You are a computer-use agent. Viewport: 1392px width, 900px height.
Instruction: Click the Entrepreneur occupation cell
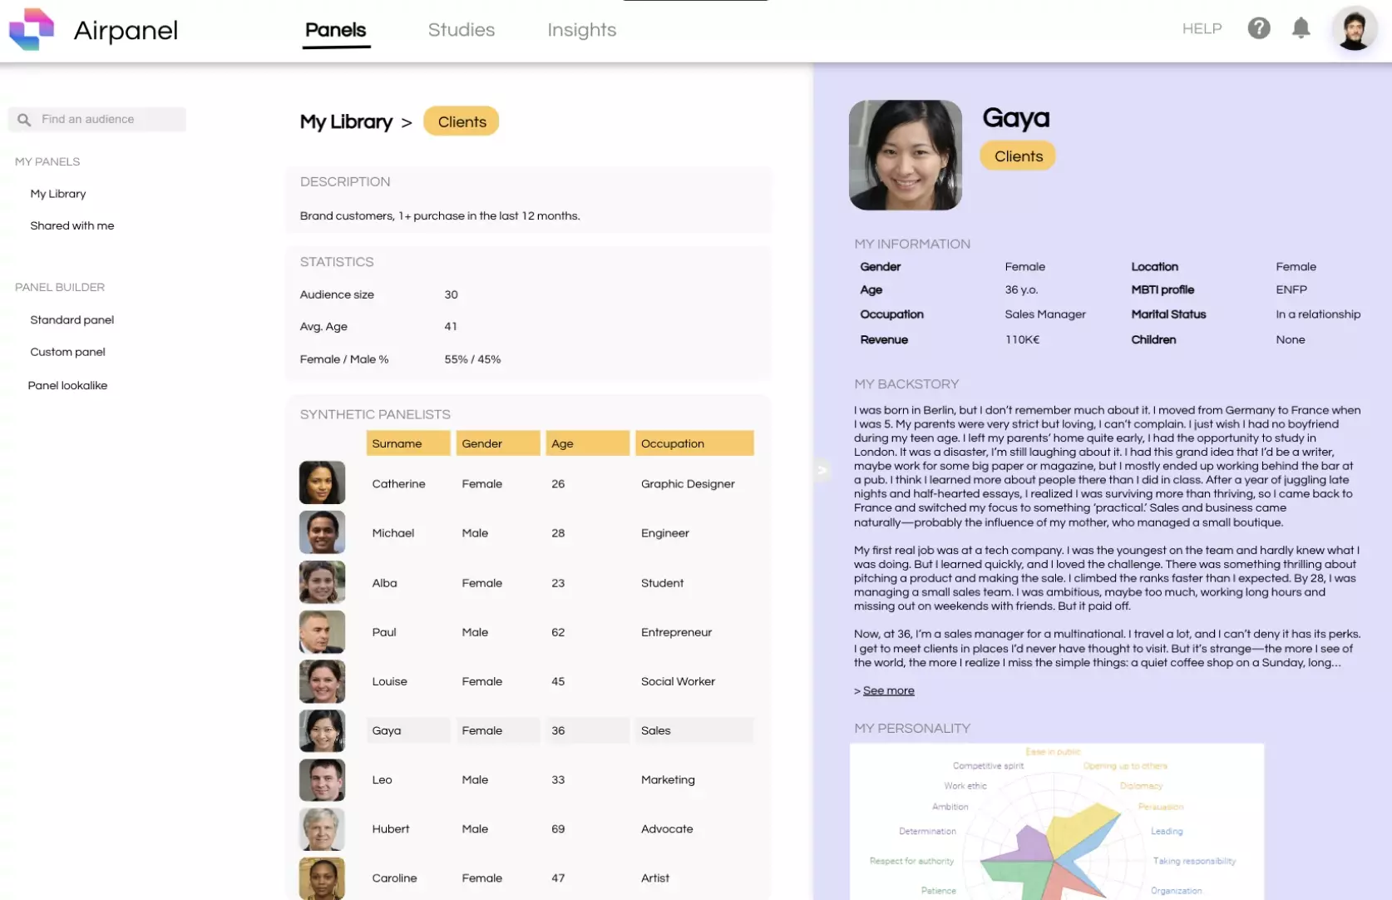point(676,632)
